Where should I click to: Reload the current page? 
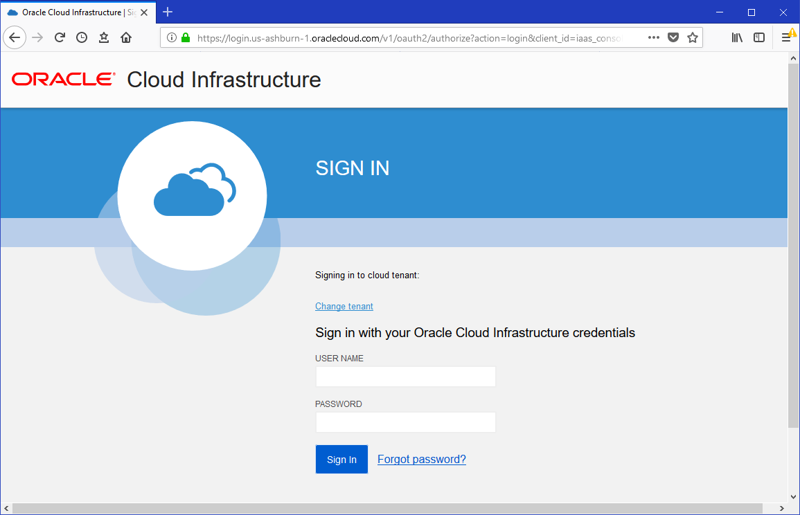[60, 38]
